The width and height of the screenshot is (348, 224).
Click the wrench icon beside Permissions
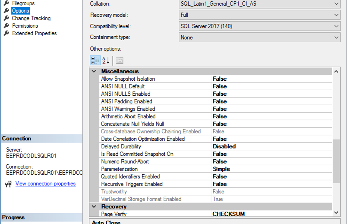6,26
